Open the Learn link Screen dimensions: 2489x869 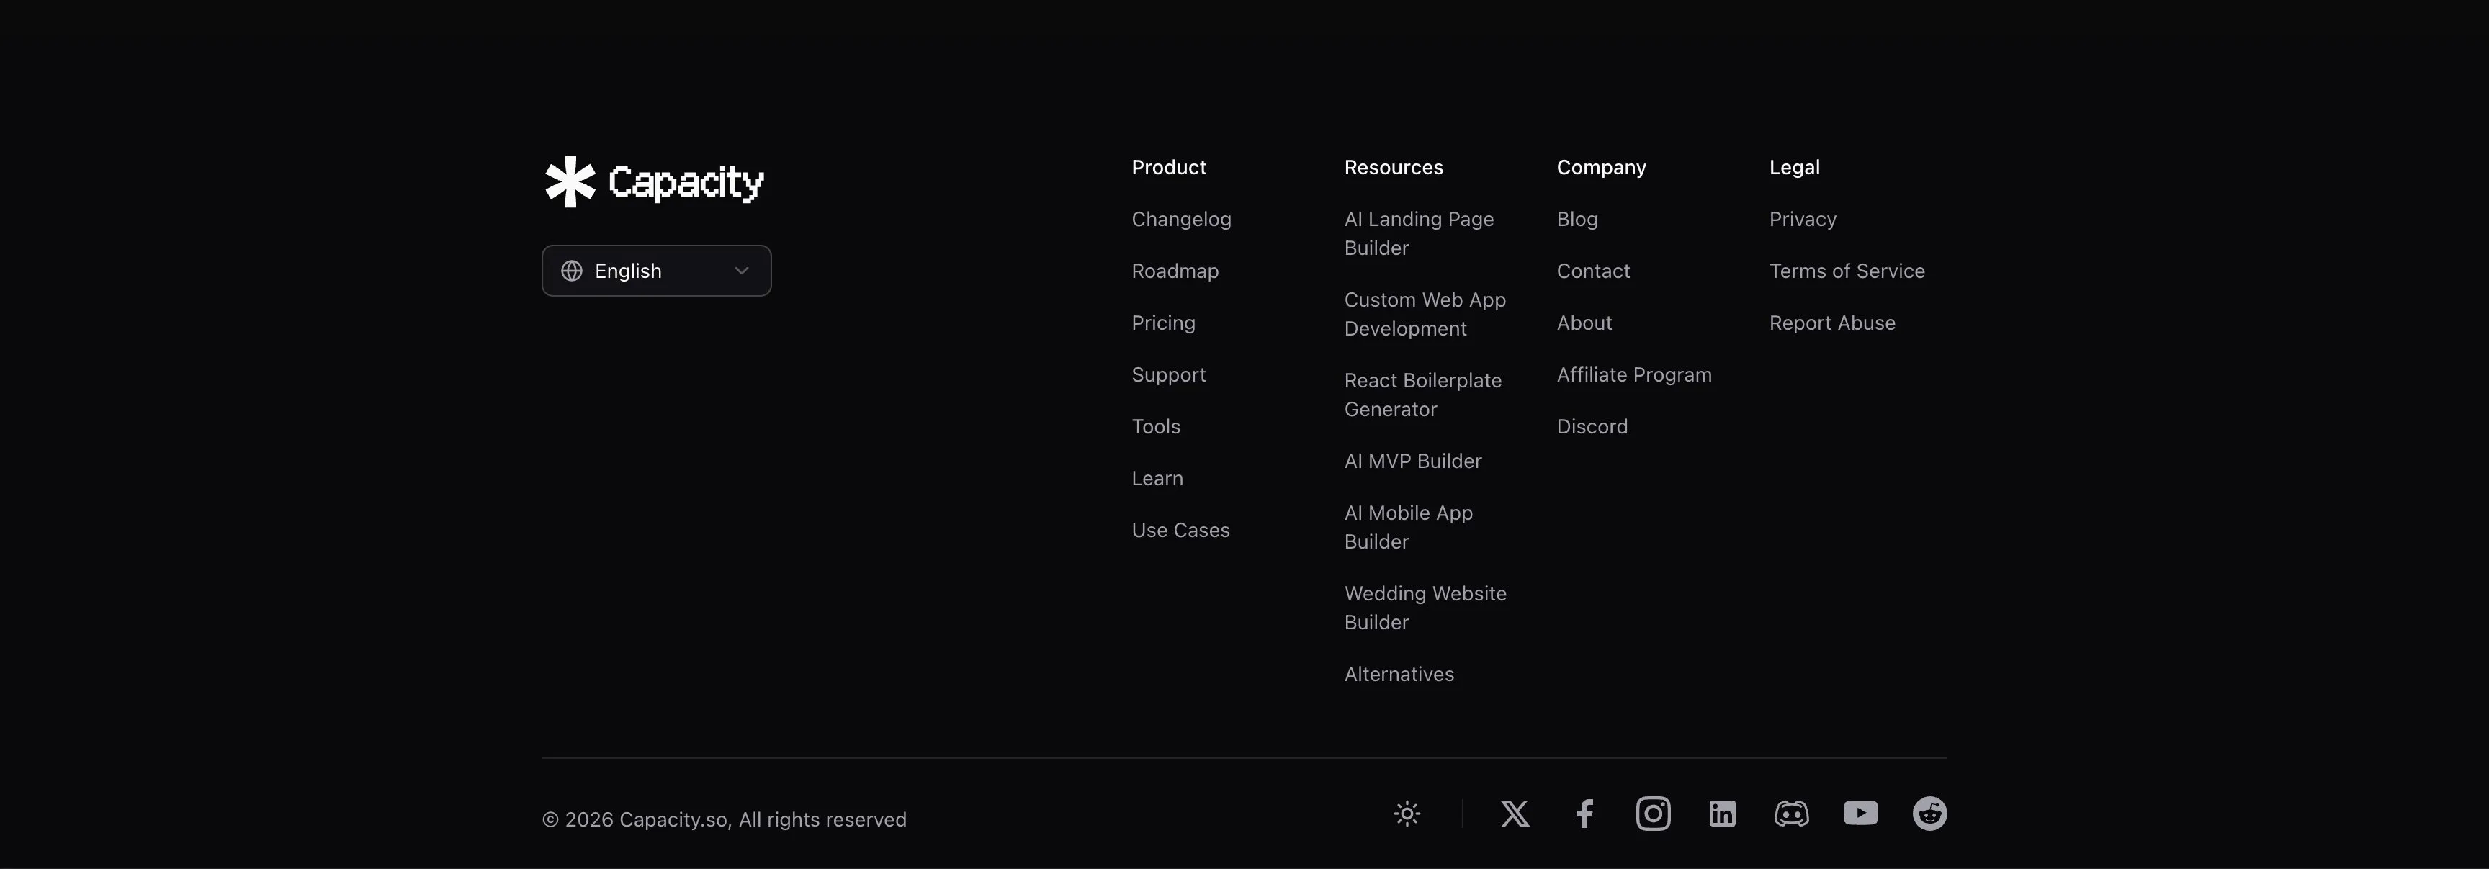tap(1157, 479)
